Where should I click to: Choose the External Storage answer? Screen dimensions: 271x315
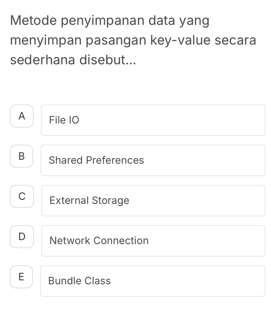[153, 200]
